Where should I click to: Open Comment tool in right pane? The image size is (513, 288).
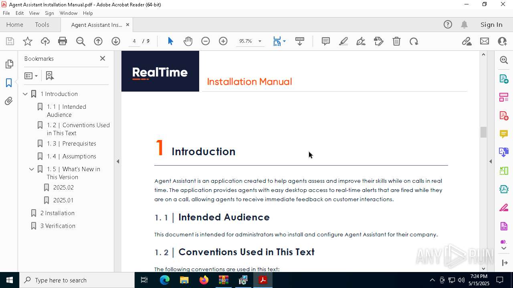(504, 134)
